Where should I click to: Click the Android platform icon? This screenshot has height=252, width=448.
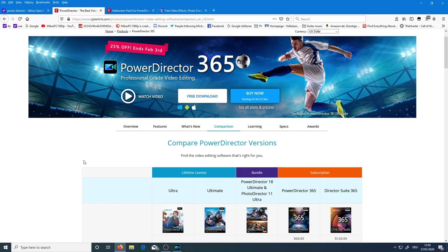tap(187, 107)
